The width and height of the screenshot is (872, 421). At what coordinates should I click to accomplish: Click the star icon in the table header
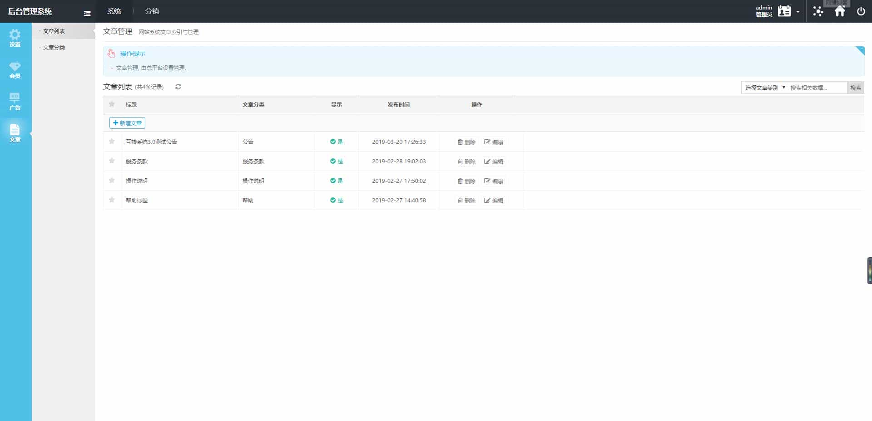[112, 104]
